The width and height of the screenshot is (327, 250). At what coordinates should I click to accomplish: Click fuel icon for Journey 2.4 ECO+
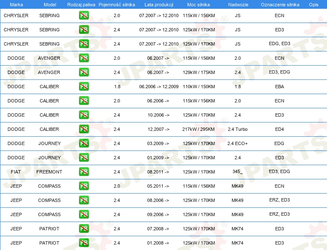coord(84,143)
